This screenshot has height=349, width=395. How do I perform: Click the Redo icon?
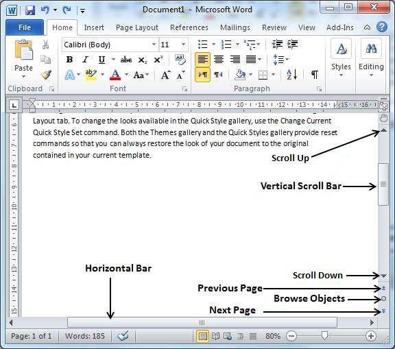coord(67,10)
